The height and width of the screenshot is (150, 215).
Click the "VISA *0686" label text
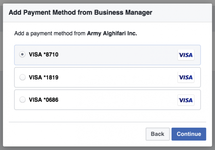click(x=44, y=100)
